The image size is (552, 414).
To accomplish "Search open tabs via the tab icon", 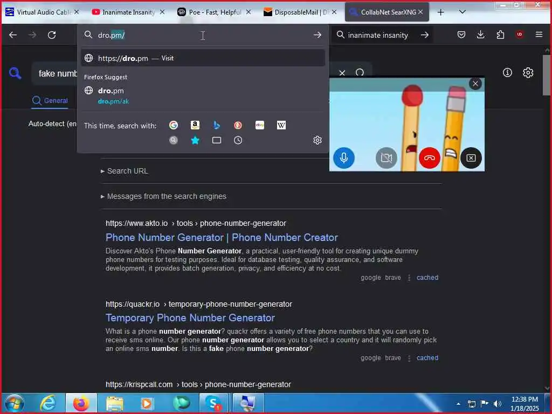I will (x=217, y=141).
